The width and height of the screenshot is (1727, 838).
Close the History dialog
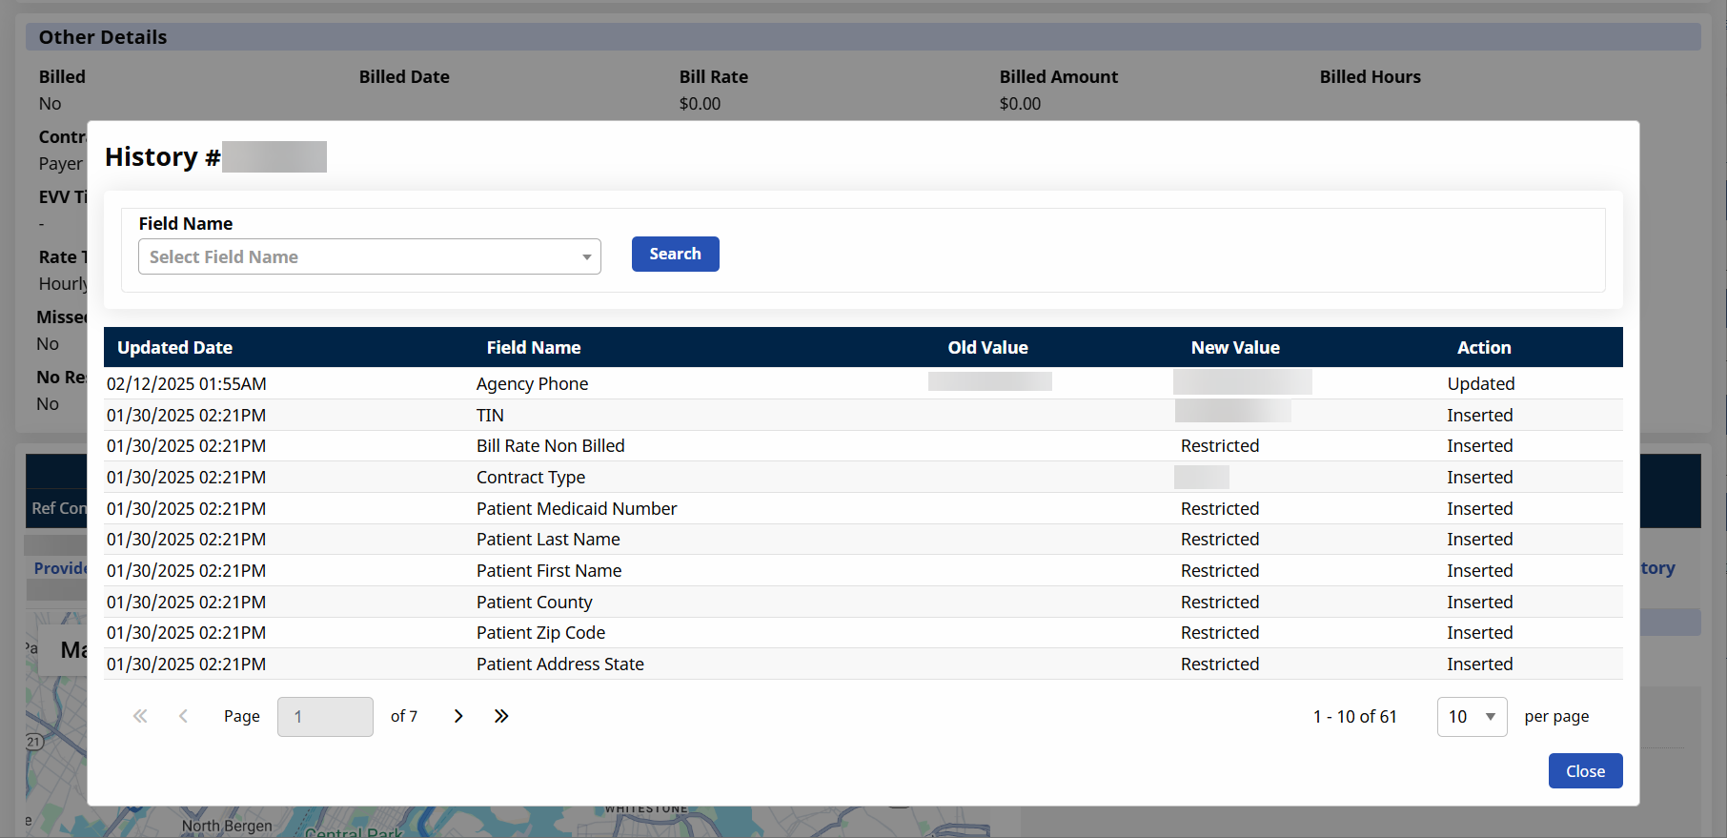(x=1584, y=771)
